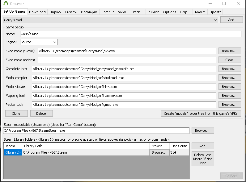Click the Model compiler path field

tap(124, 78)
